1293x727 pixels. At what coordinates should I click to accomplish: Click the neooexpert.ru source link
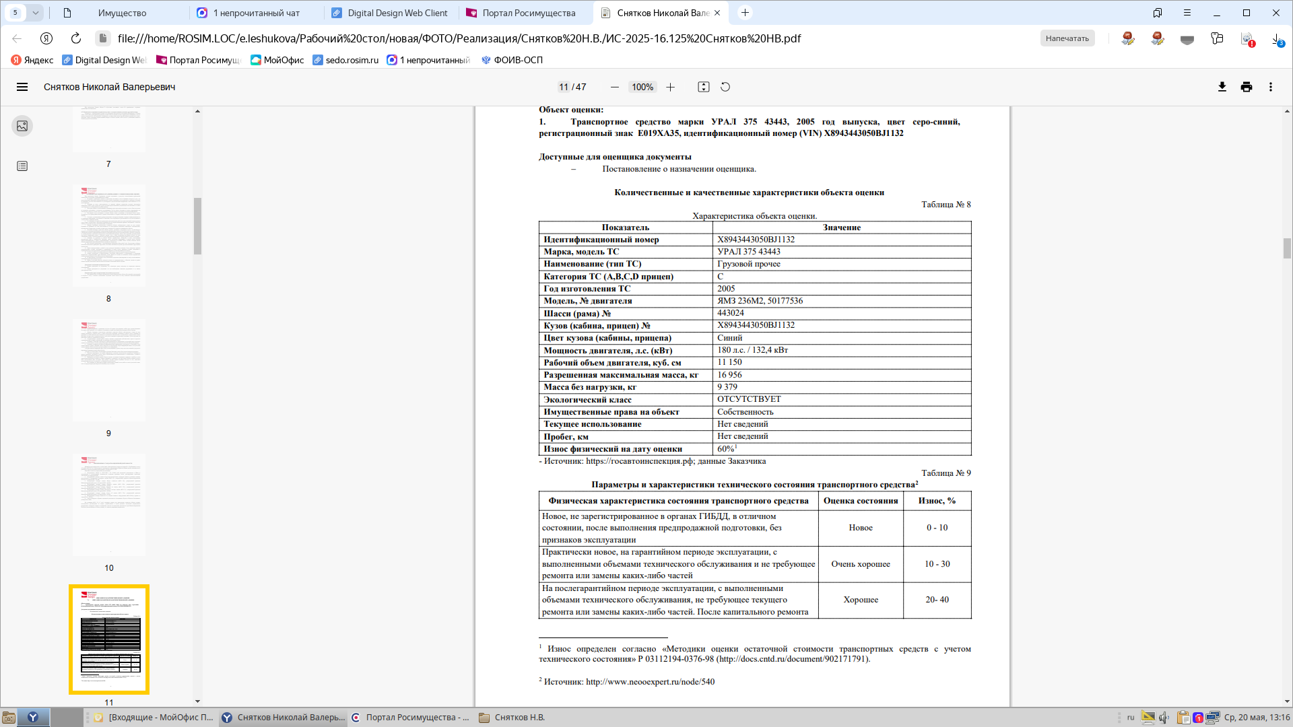(x=651, y=682)
